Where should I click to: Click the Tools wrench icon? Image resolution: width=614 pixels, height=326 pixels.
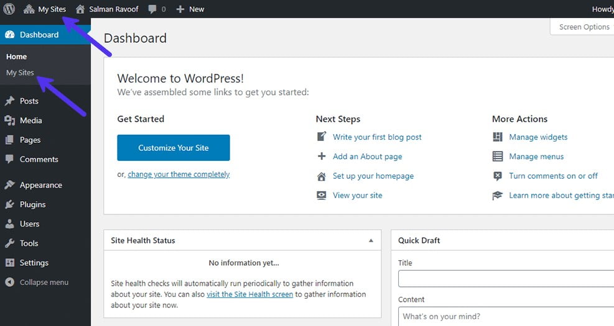pyautogui.click(x=10, y=243)
